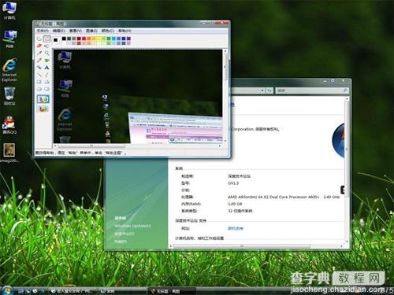Viewport: 394px width, 295px height.
Task: Open the 编辑(E) menu in Paint
Action: click(58, 31)
